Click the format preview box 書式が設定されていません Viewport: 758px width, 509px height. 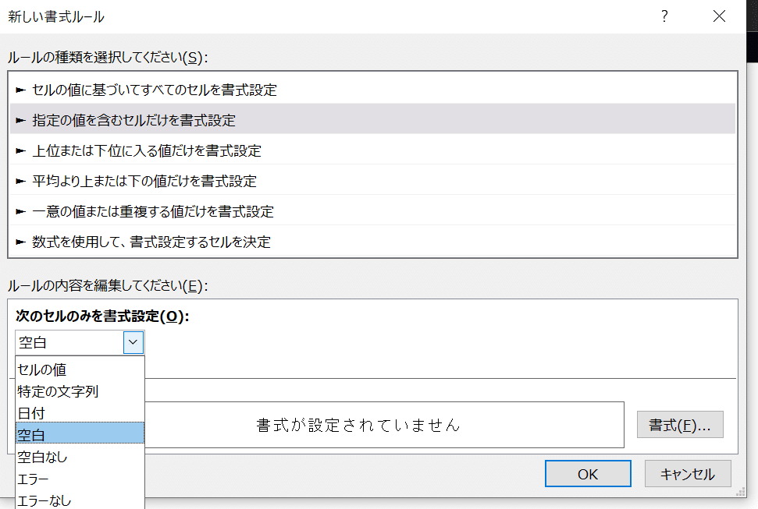point(384,425)
